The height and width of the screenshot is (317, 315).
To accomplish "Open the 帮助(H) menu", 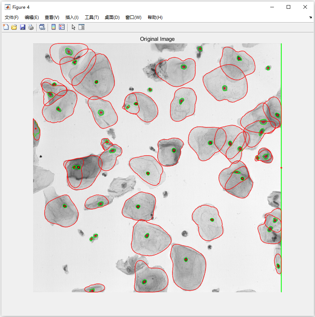I will (x=155, y=17).
